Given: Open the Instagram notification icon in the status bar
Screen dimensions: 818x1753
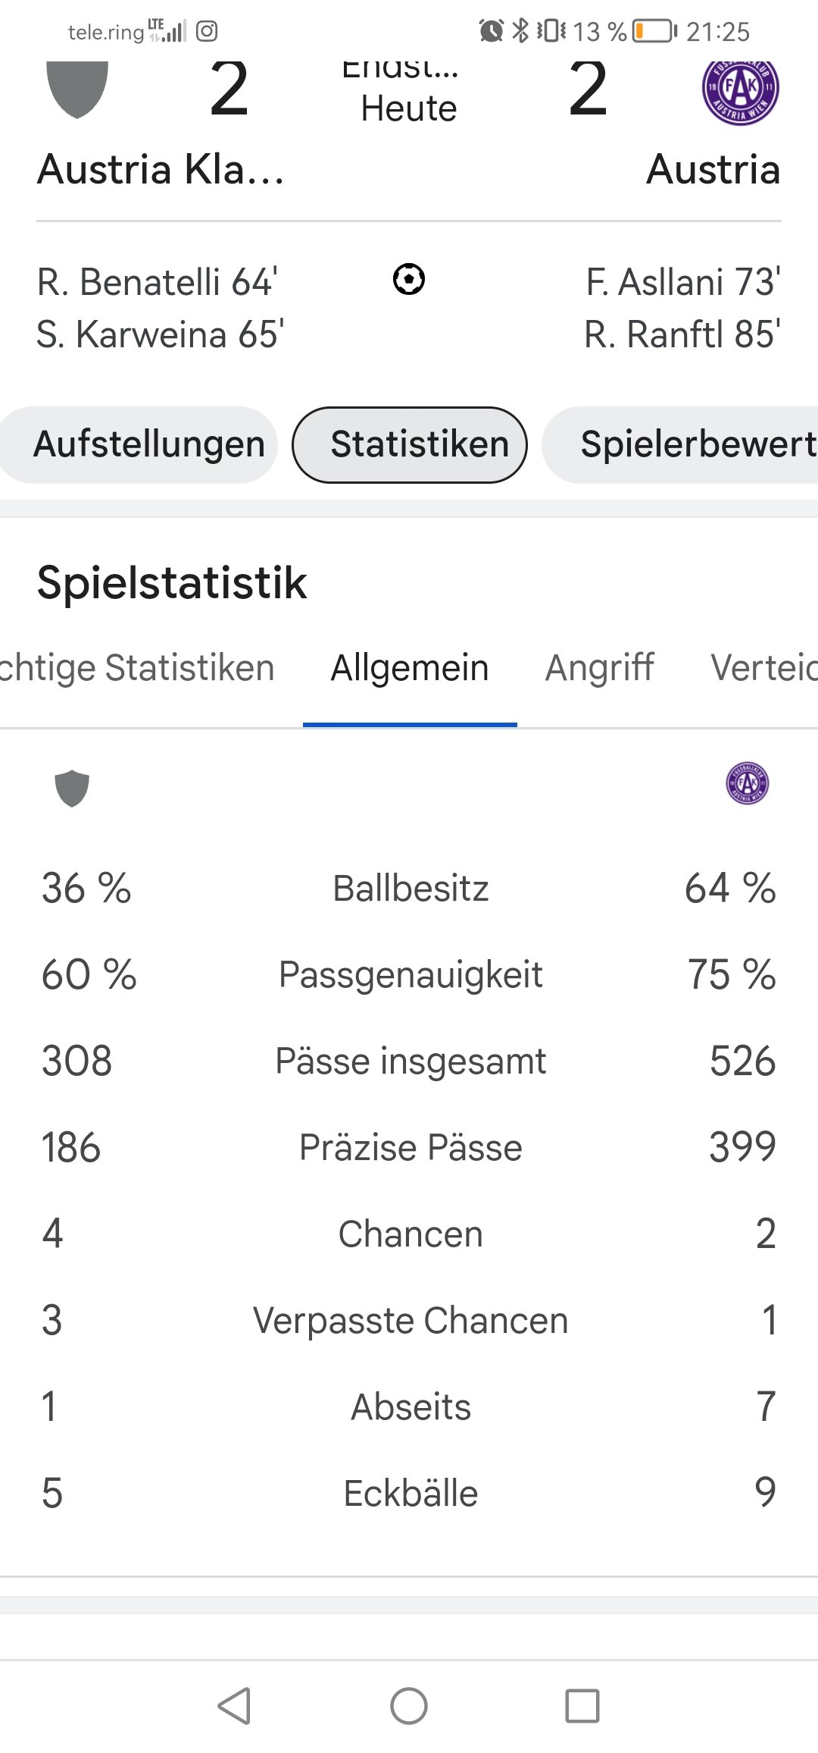Looking at the screenshot, I should click(207, 31).
